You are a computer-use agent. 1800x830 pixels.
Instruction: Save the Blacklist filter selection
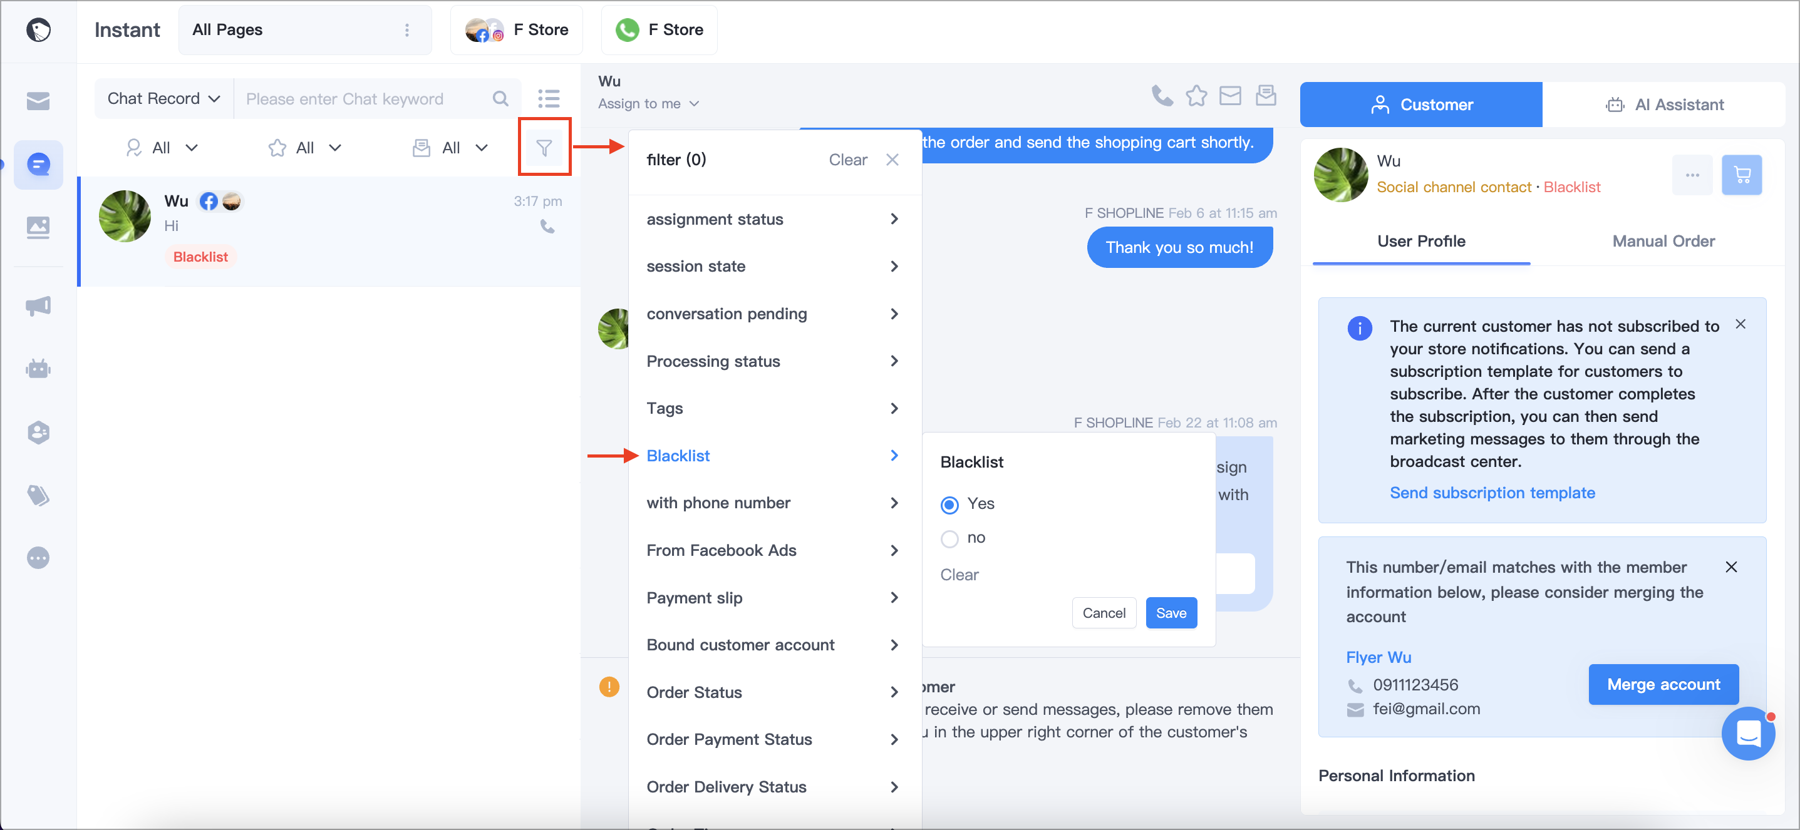[x=1171, y=612]
